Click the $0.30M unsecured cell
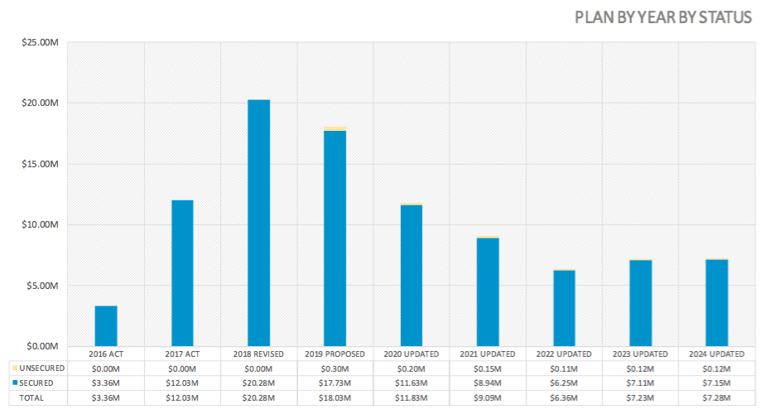This screenshot has width=766, height=414. [x=335, y=368]
